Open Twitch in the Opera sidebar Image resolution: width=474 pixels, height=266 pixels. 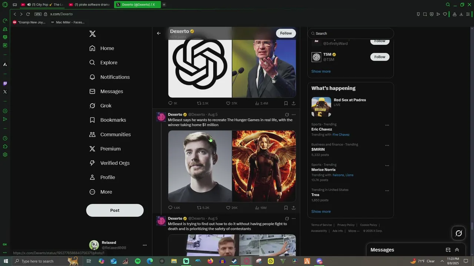coord(5,83)
